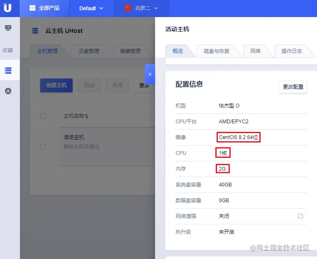Open the 更多 actions dropdown
This screenshot has height=259, width=317.
pyautogui.click(x=145, y=86)
